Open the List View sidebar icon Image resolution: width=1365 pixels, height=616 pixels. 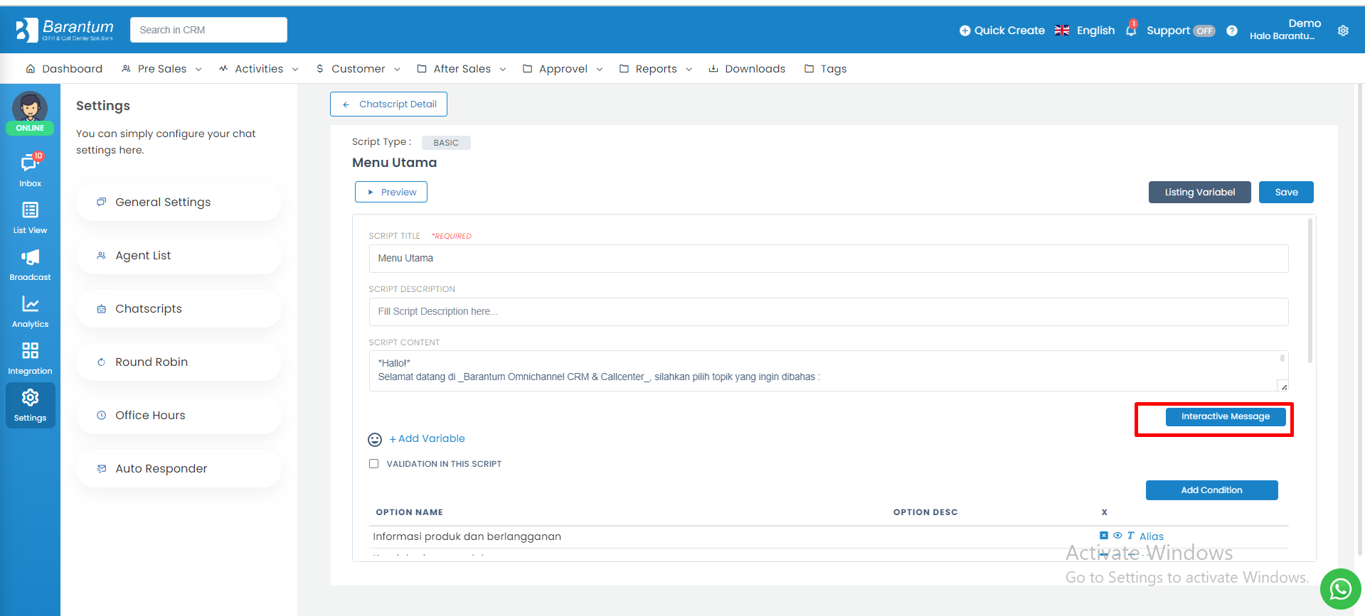tap(30, 210)
